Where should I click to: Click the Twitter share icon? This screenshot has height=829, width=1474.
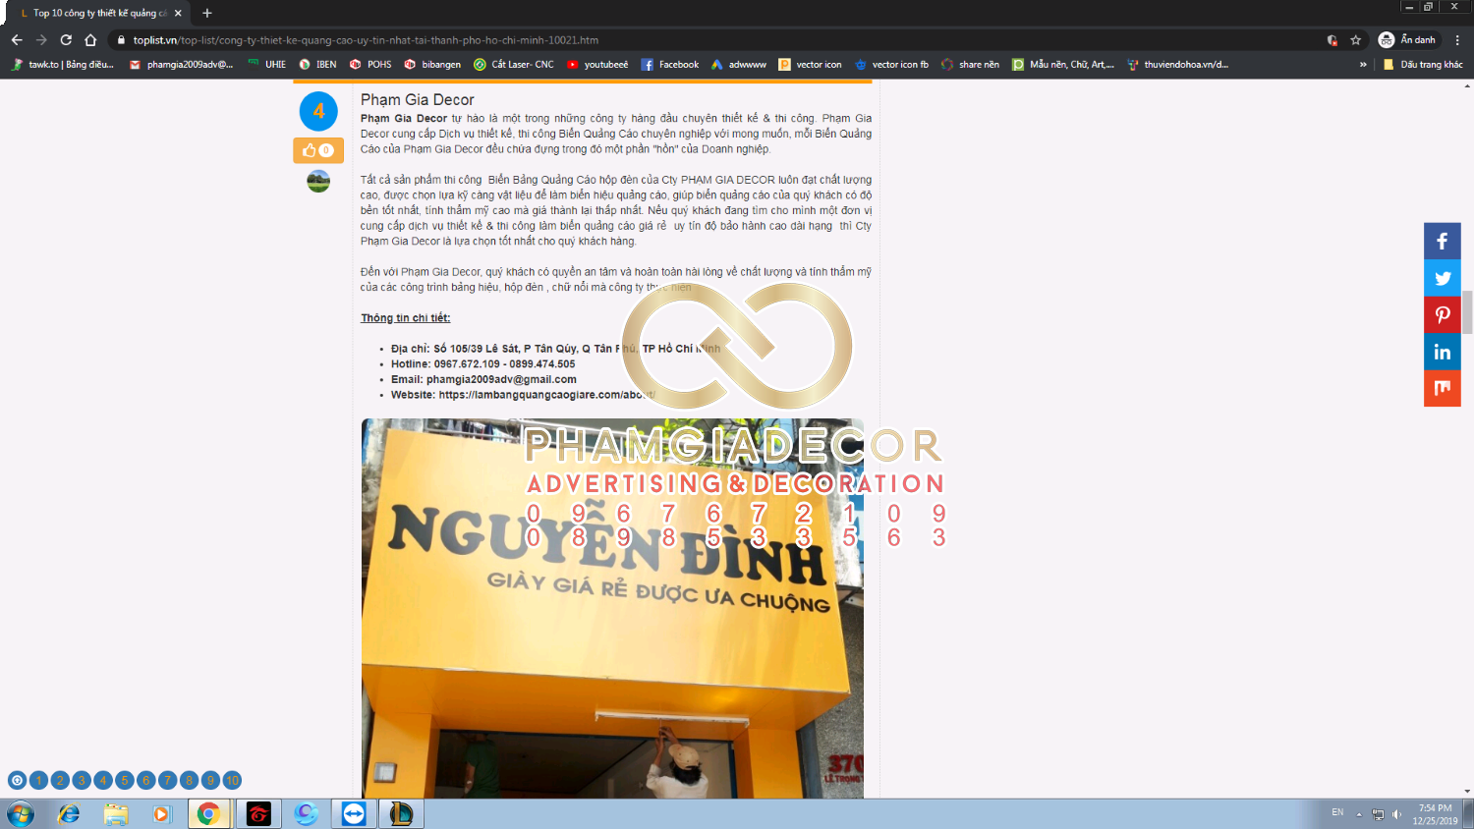[x=1442, y=278]
